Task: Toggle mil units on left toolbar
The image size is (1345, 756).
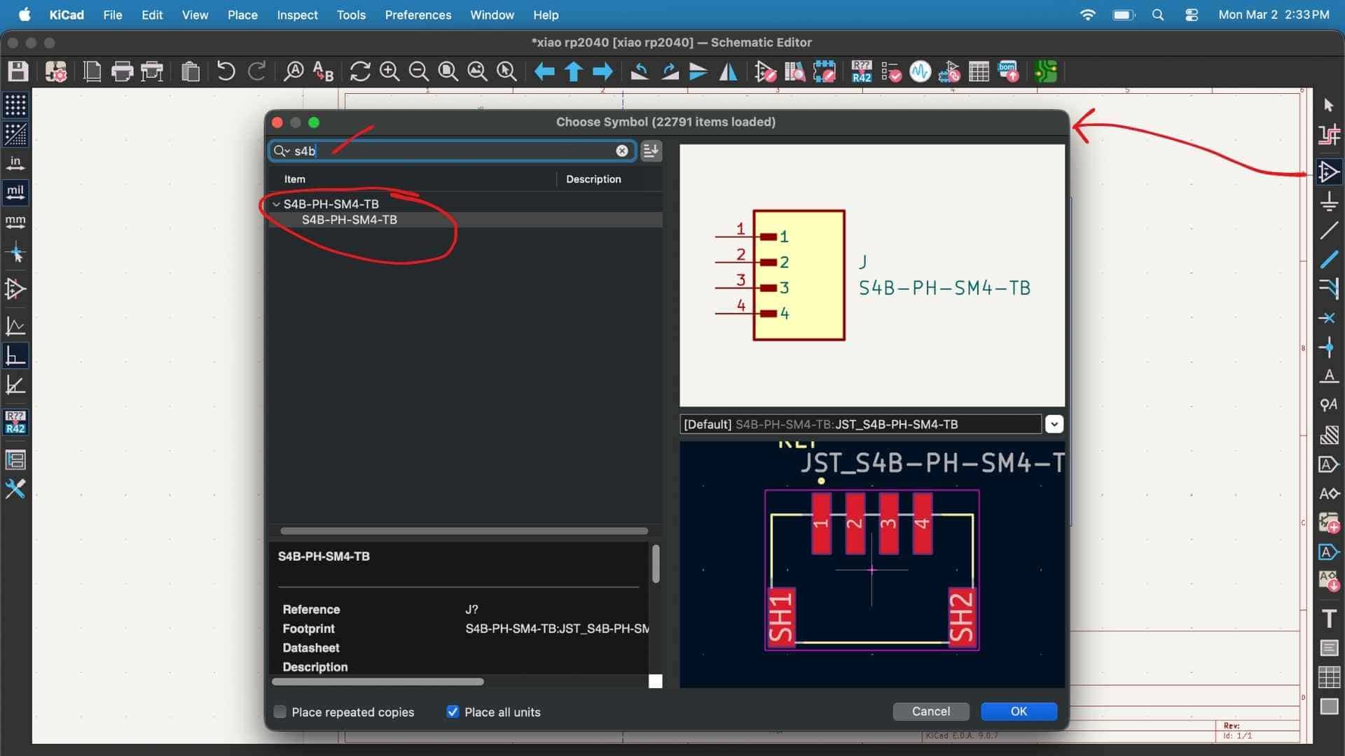Action: click(15, 191)
